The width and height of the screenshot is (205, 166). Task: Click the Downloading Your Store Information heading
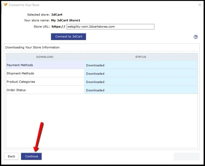coord(32,47)
